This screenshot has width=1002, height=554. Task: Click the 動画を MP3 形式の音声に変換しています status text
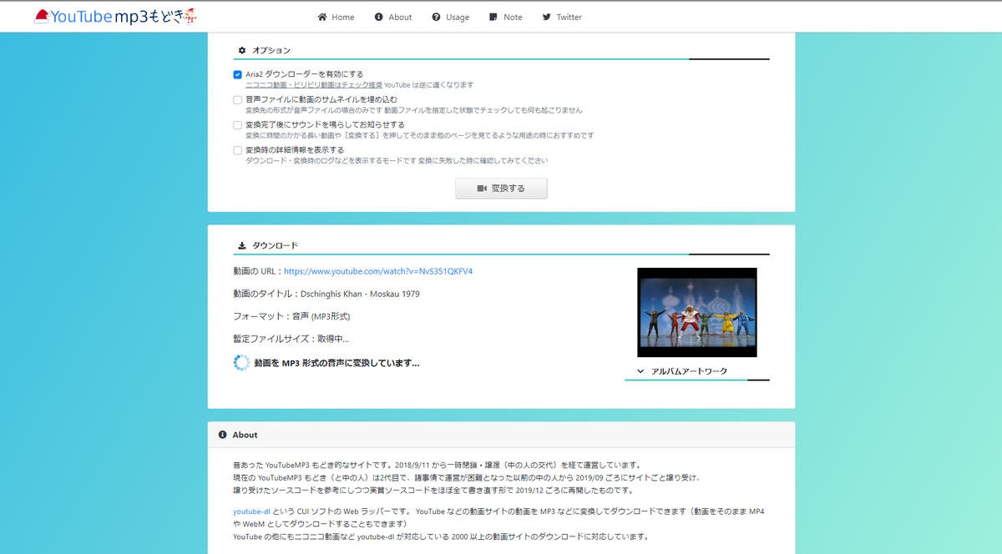pyautogui.click(x=337, y=363)
